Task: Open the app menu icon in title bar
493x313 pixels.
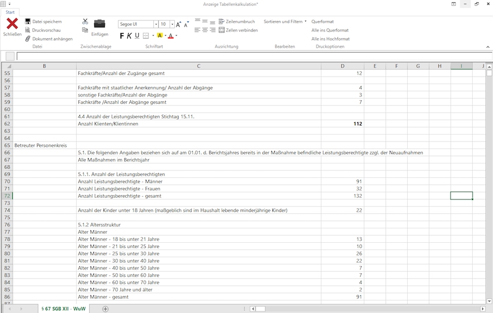Action: 3,4
